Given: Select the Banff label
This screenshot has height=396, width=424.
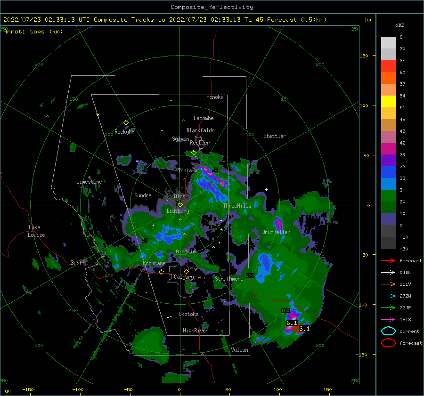Looking at the screenshot, I should tap(78, 263).
